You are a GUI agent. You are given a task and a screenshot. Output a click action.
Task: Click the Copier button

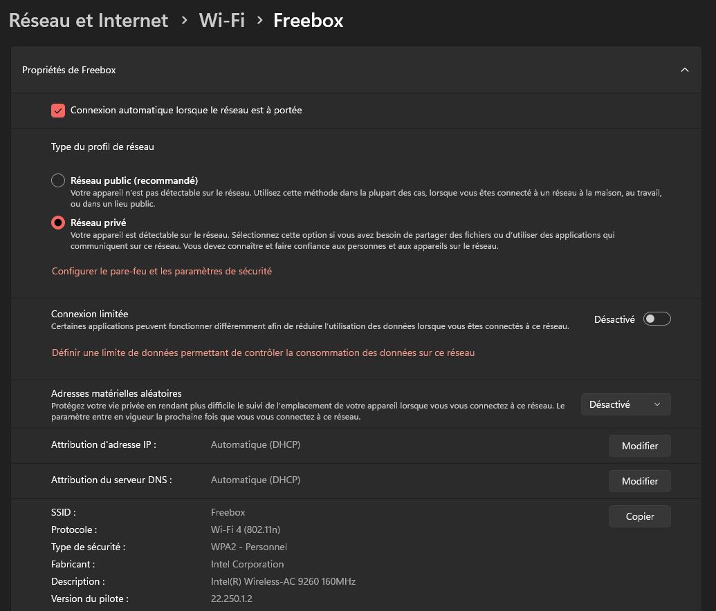click(639, 516)
